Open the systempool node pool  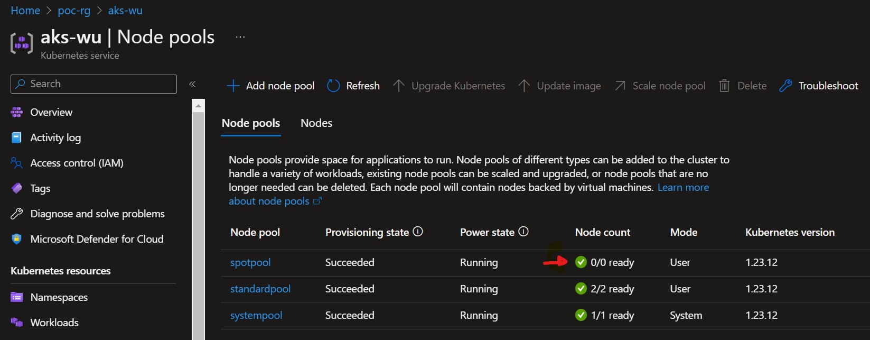click(256, 316)
